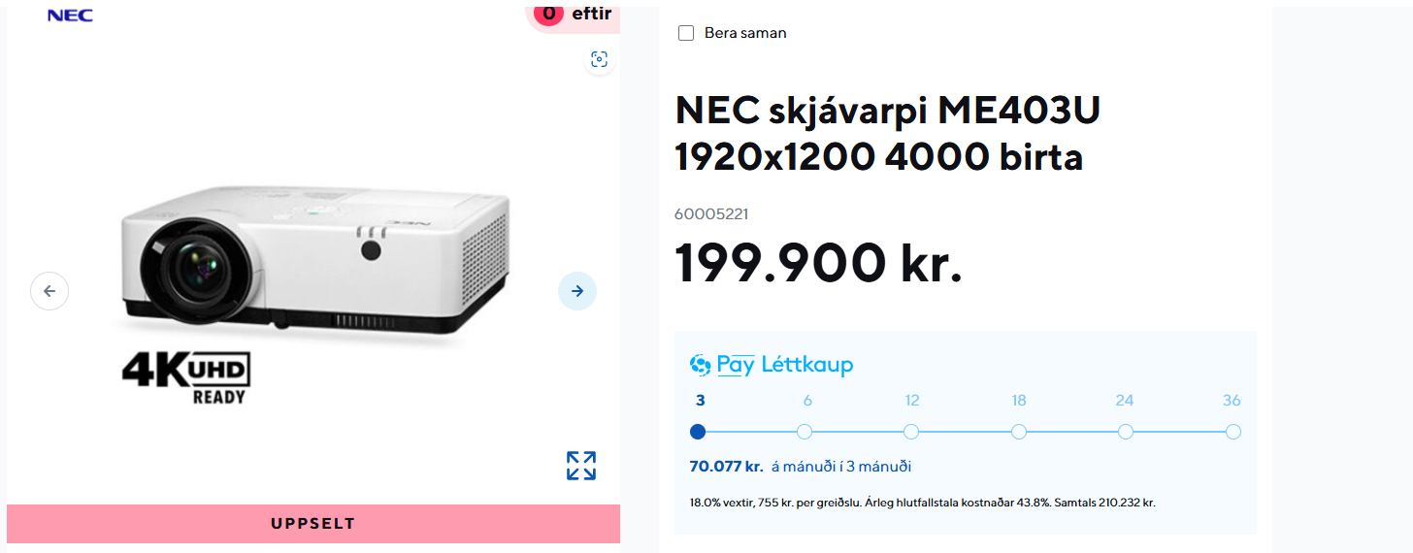
Task: Click the 4K UHD Ready badge
Action: point(186,377)
